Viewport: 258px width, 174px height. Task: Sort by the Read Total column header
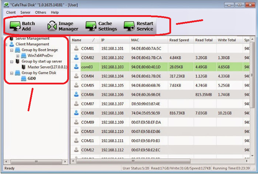pyautogui.click(x=205, y=40)
